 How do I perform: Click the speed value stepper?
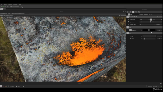click(162, 39)
